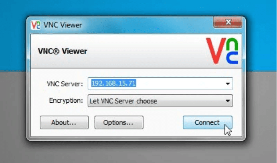Viewport: 277px width, 163px height.
Task: Expand the Encryption dropdown arrow
Action: tap(228, 101)
